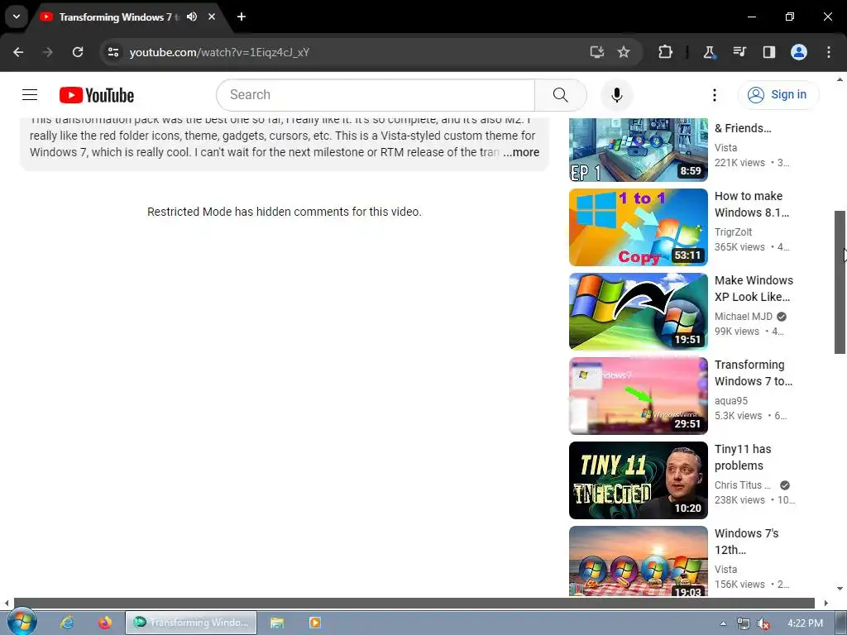Viewport: 847px width, 635px height.
Task: Click '5.3K views' text
Action: pos(738,415)
